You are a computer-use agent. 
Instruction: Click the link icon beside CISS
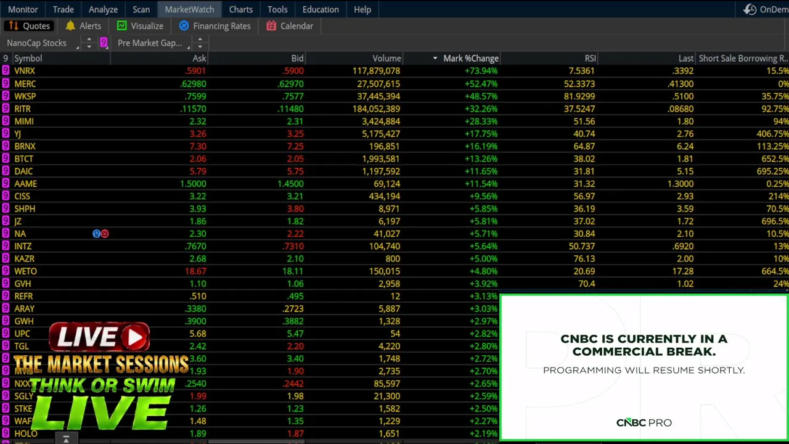[x=6, y=196]
